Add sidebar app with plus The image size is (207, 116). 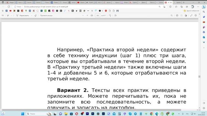click(204, 48)
